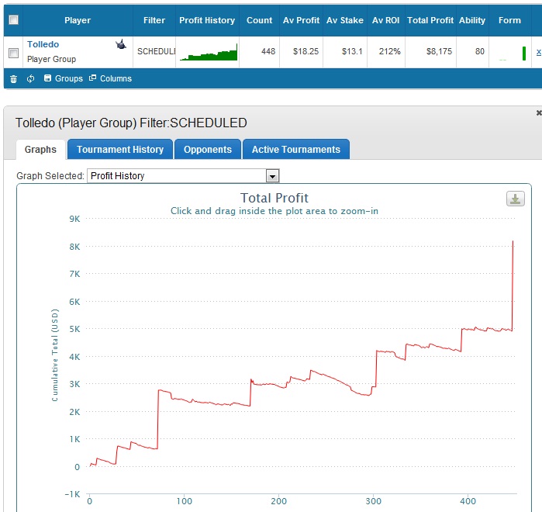Toggle the select-all checkbox in header
Screen dimensions: 542x512
[x=13, y=20]
